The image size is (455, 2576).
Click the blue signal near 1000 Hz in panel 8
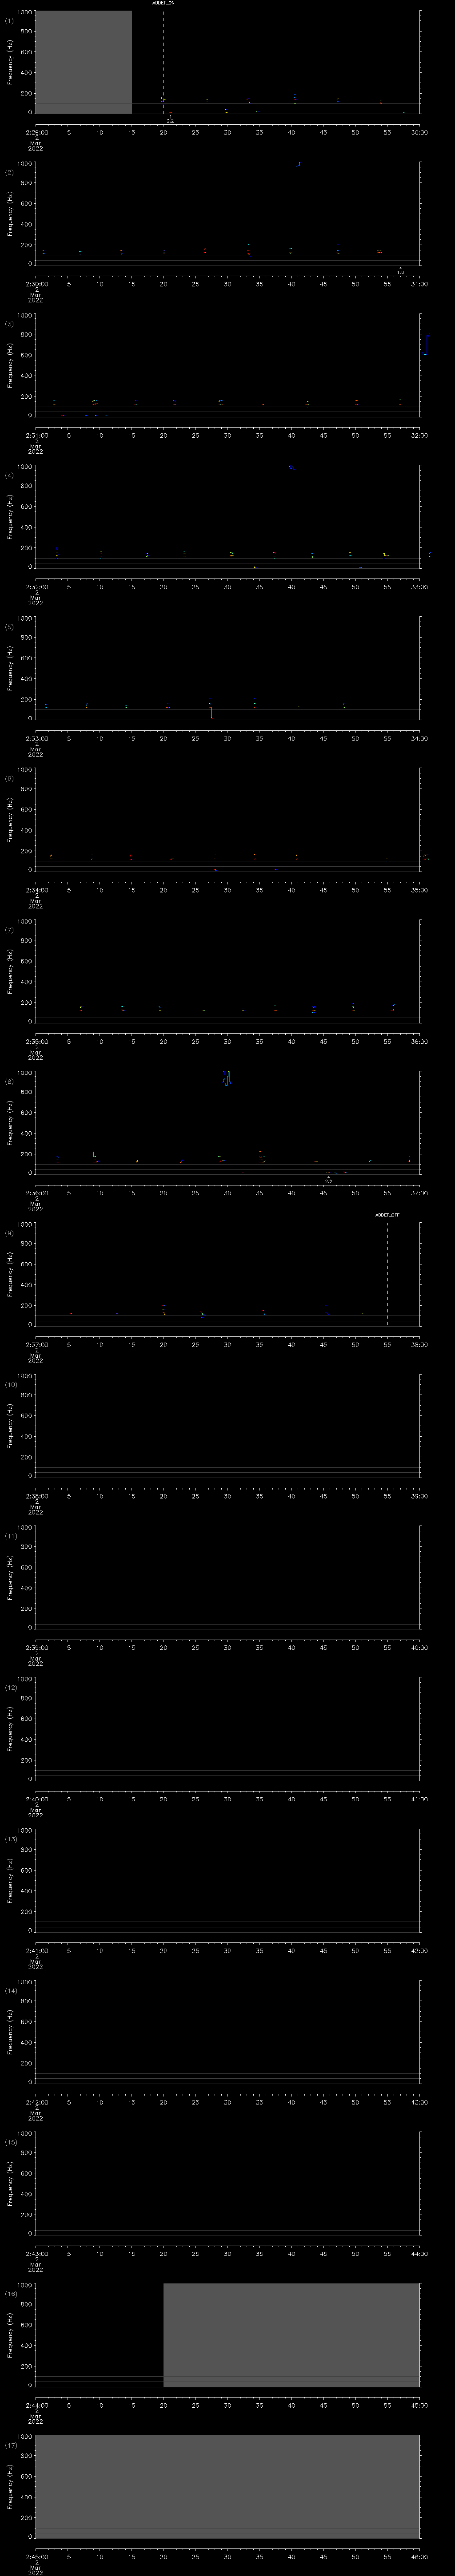pos(227,1078)
